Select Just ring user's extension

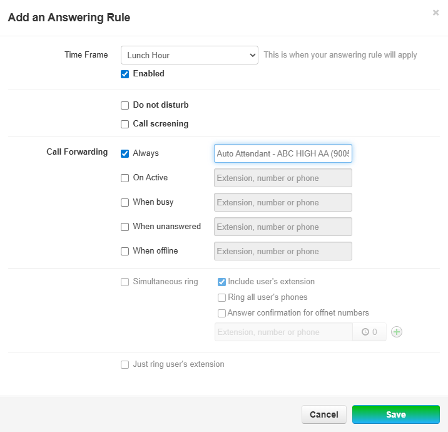pos(125,364)
